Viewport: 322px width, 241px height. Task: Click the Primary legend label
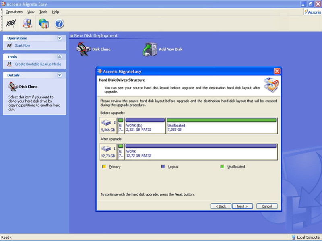click(x=115, y=167)
